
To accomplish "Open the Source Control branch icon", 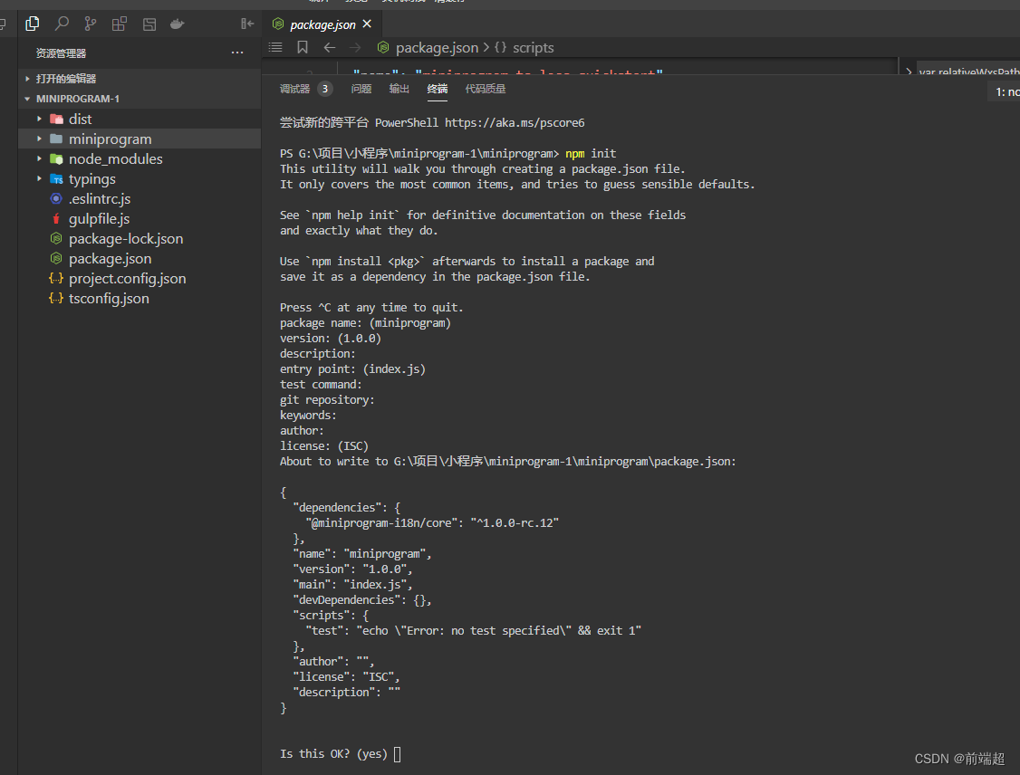I will [x=91, y=24].
